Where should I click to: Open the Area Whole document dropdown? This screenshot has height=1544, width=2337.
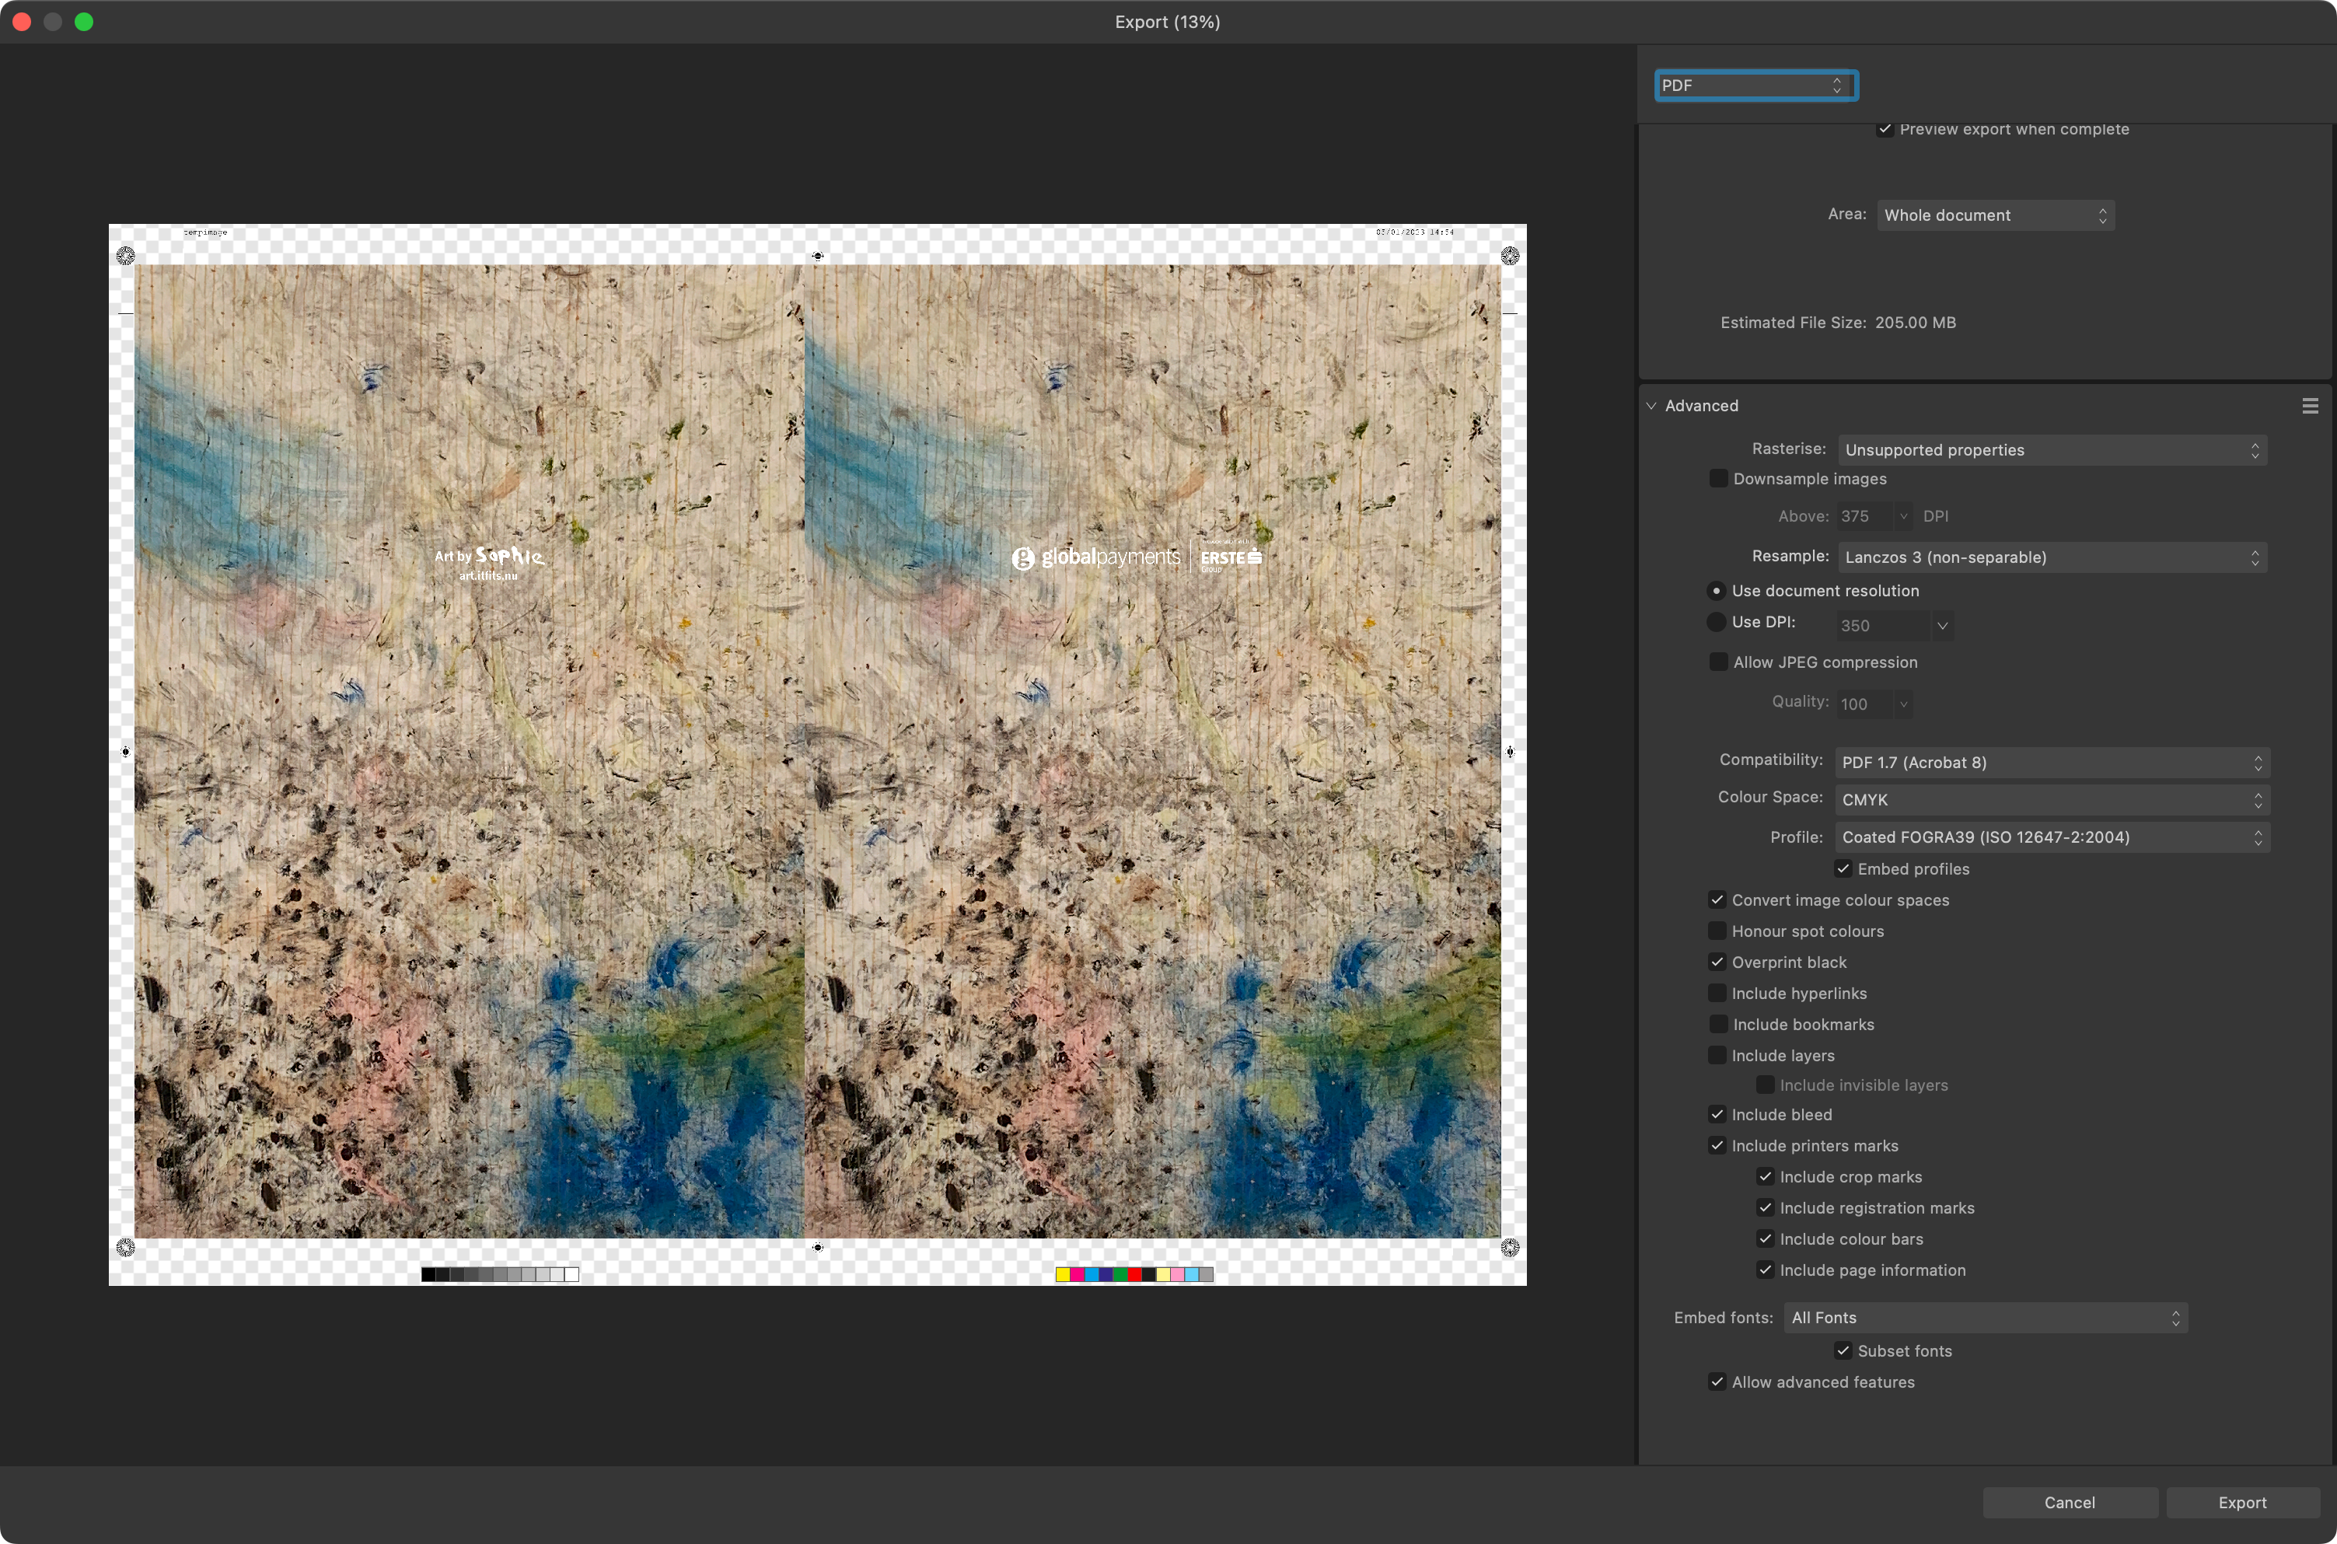(1994, 215)
